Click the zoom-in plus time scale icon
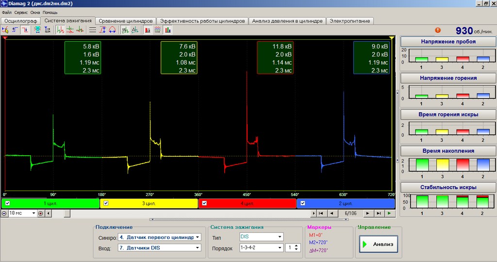497x262 pixels. tap(41, 213)
